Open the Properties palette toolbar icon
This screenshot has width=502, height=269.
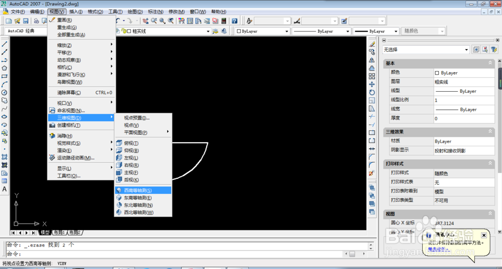182,21
